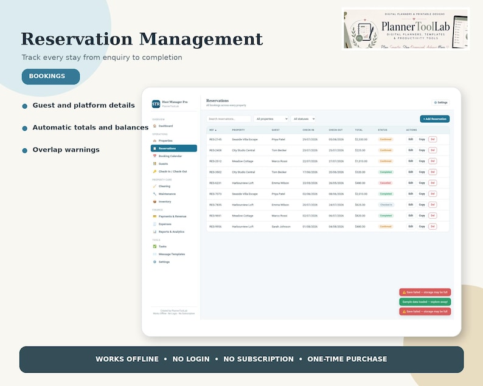Click the sidebar Settings gear icon
Screen dimensions: 483x386
point(155,262)
